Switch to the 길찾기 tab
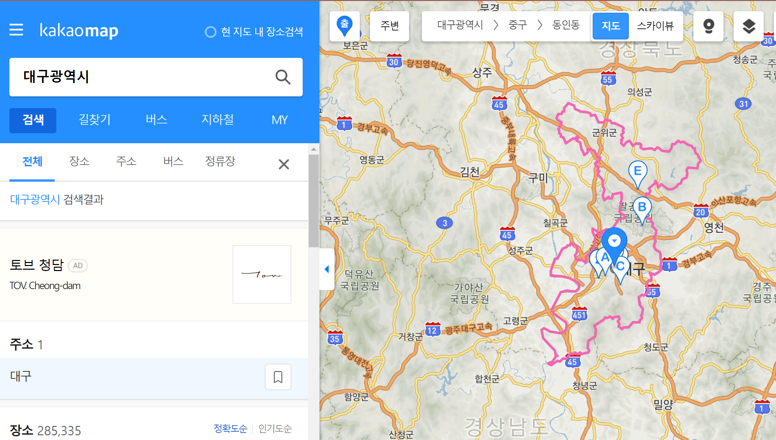This screenshot has height=440, width=776. pyautogui.click(x=95, y=120)
